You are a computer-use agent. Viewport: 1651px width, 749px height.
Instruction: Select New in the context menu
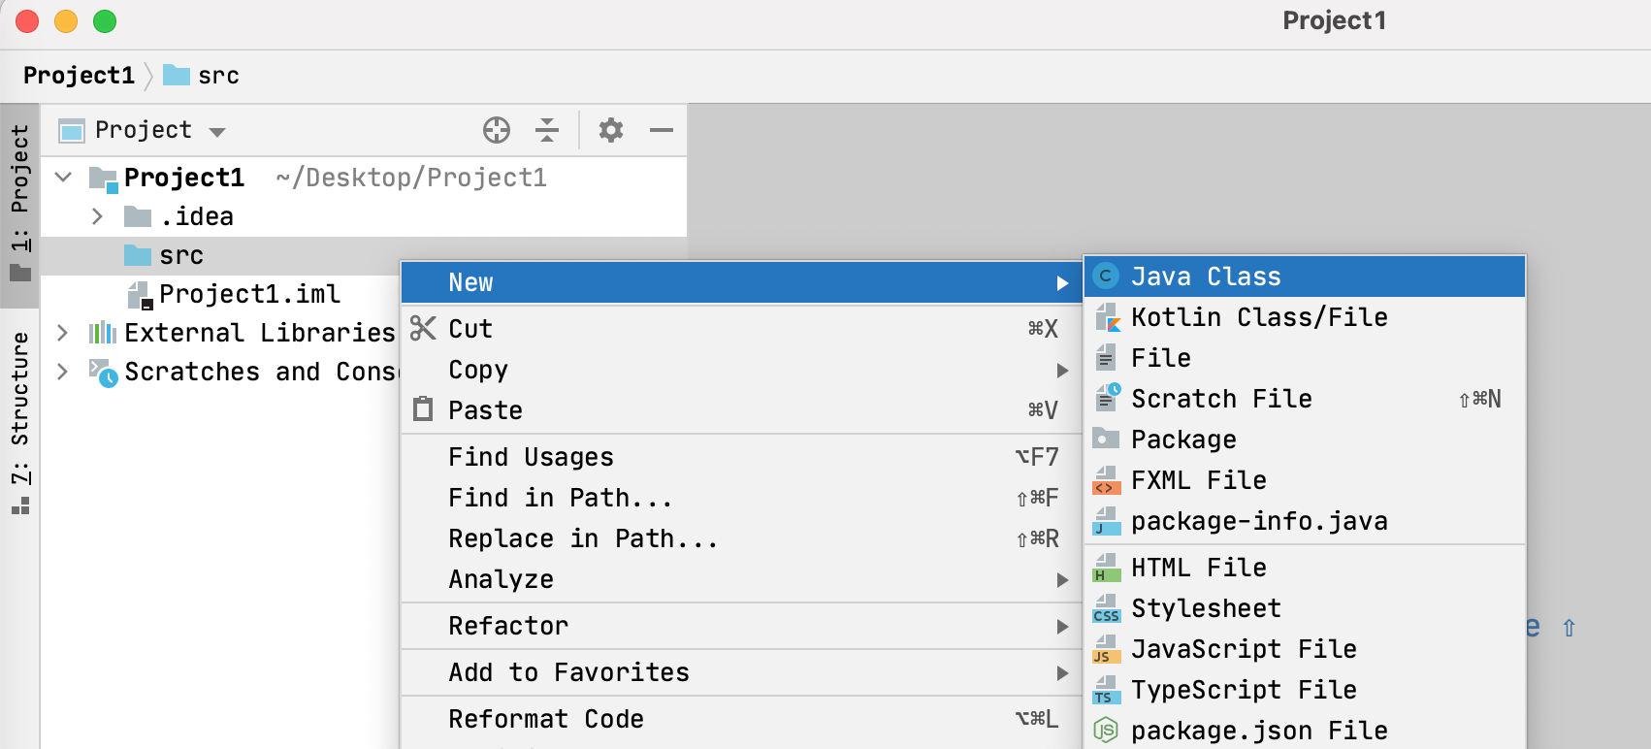pyautogui.click(x=741, y=282)
